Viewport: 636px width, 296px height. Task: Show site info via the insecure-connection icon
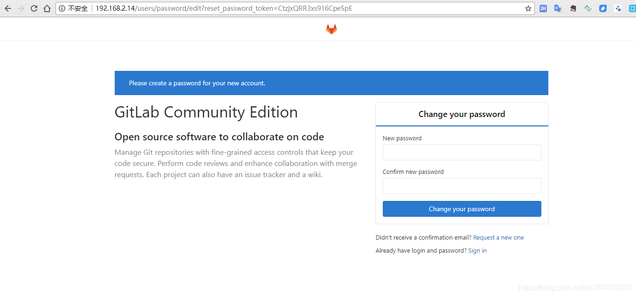tap(62, 8)
